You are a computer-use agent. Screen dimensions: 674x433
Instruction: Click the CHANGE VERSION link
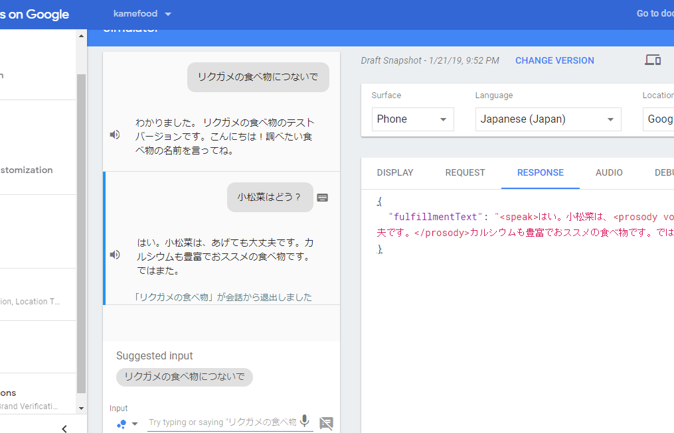coord(554,60)
